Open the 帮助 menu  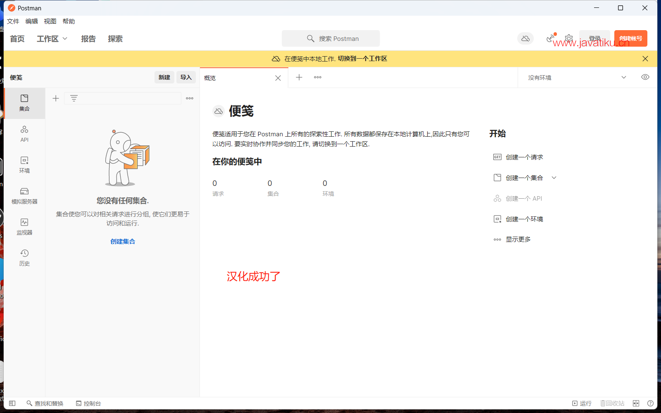[x=69, y=21]
